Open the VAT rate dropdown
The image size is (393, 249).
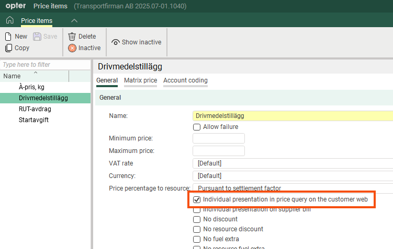pyautogui.click(x=293, y=163)
